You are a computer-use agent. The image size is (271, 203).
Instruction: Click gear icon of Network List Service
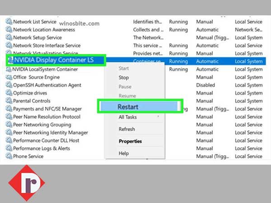tap(9, 21)
